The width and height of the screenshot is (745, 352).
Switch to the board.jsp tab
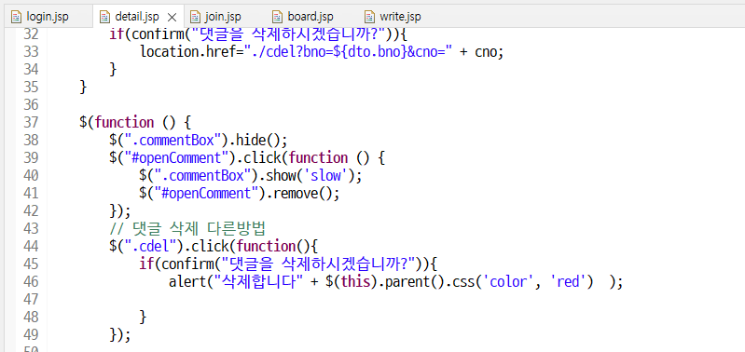(x=310, y=17)
